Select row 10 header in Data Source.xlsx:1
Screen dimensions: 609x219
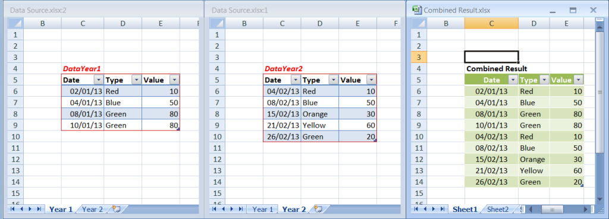tap(218, 137)
